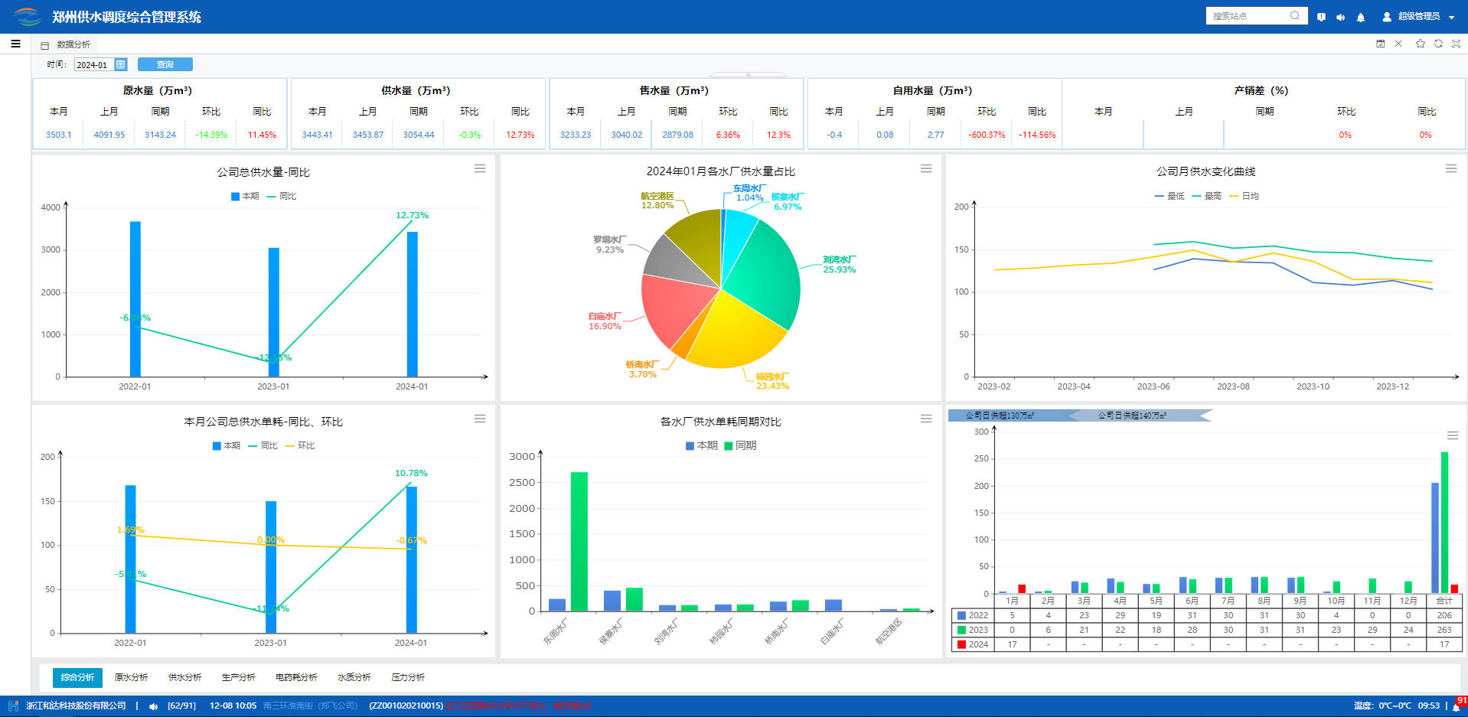Screen dimensions: 1468x717
Task: Switch to the 原水分析 tab
Action: pyautogui.click(x=131, y=677)
